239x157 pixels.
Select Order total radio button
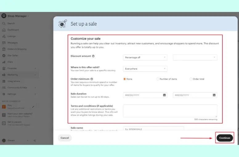pos(191,79)
